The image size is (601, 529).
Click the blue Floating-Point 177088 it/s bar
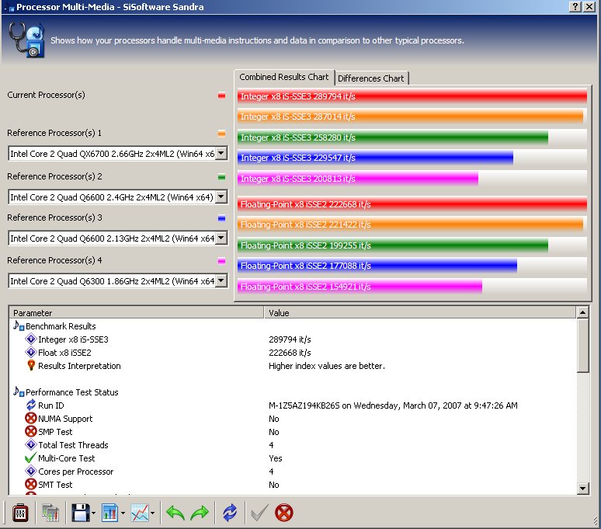coord(377,266)
